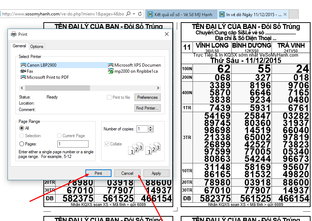Select the Fax printer
Screen dimensions: 312x221
[27, 71]
